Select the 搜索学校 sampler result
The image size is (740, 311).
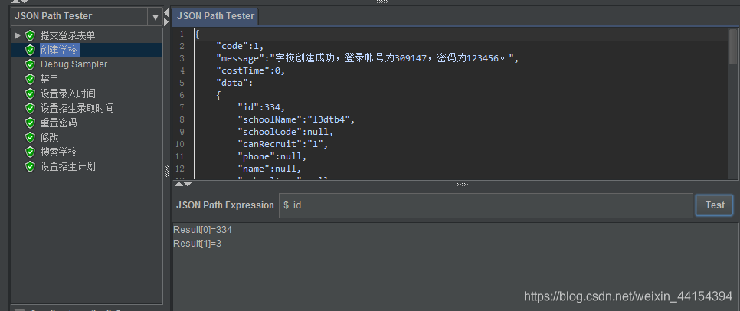coord(58,152)
